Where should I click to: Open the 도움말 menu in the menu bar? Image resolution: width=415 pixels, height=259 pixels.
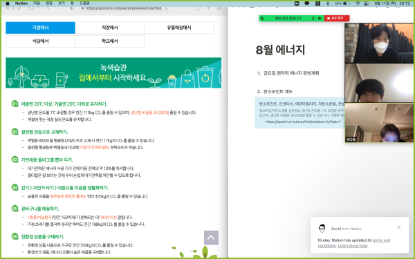(x=84, y=3)
